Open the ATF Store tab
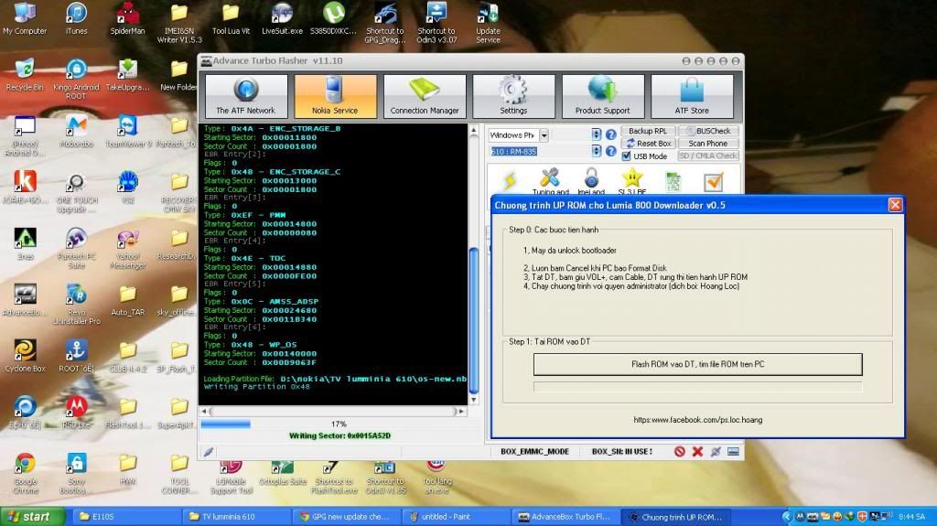The height and width of the screenshot is (526, 937). coord(692,96)
